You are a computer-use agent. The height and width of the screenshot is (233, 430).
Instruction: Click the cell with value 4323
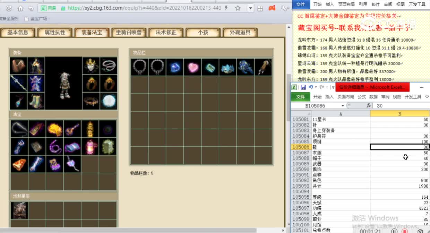[x=400, y=208]
